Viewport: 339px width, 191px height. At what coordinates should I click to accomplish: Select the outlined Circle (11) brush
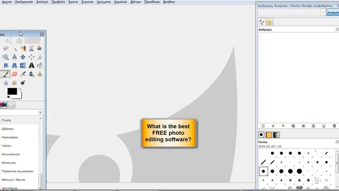click(x=263, y=171)
